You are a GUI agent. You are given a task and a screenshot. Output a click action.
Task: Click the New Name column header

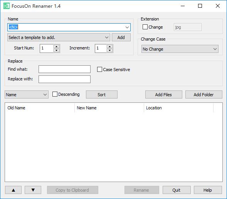[x=109, y=108]
